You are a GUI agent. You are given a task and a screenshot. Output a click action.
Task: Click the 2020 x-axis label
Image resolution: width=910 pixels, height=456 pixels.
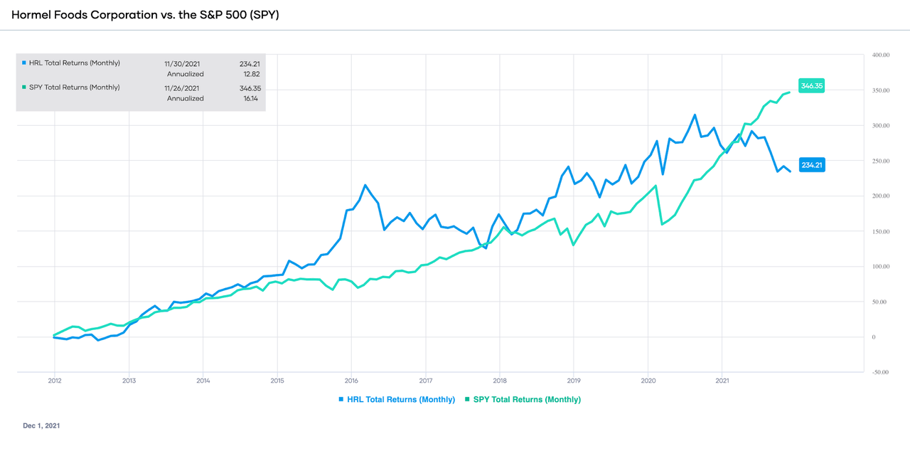[x=648, y=380]
